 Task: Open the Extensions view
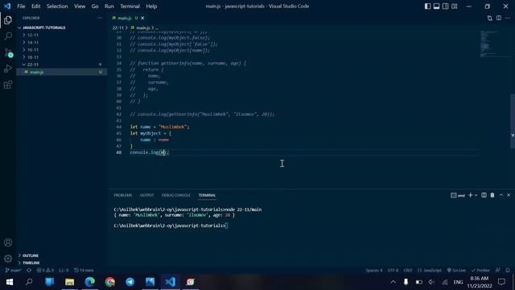tap(8, 85)
